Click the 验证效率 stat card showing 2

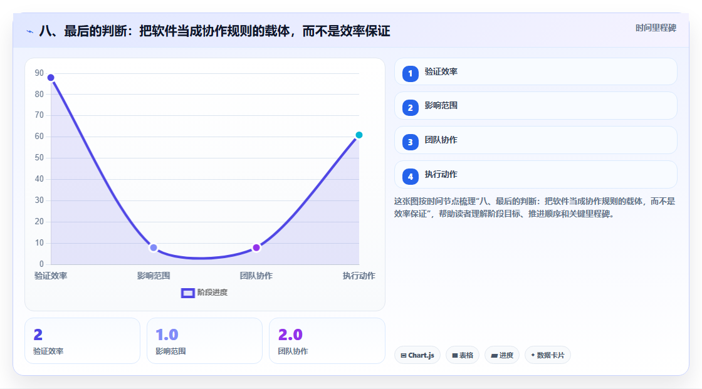tap(82, 341)
